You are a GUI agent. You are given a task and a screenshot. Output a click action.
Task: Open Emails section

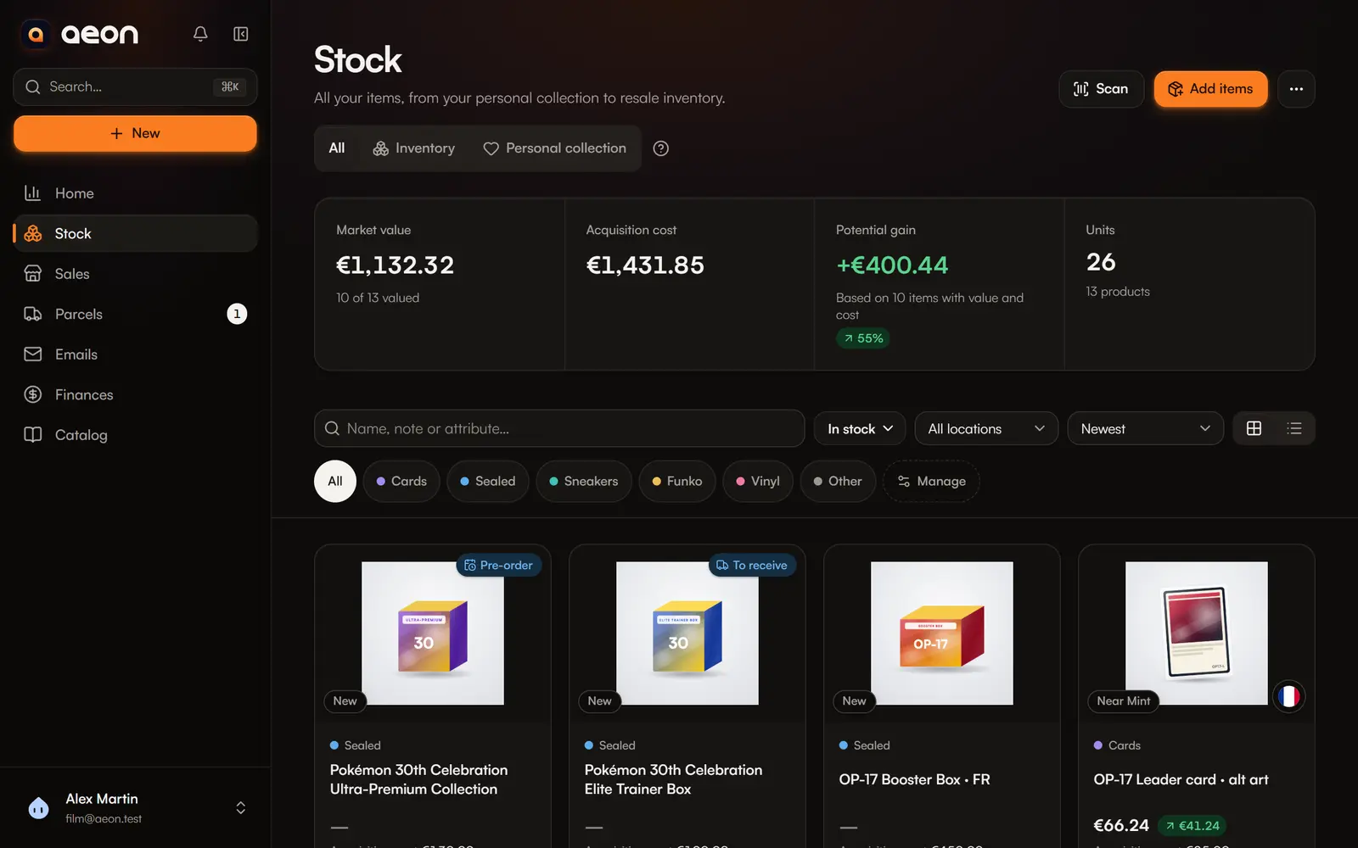click(x=135, y=354)
